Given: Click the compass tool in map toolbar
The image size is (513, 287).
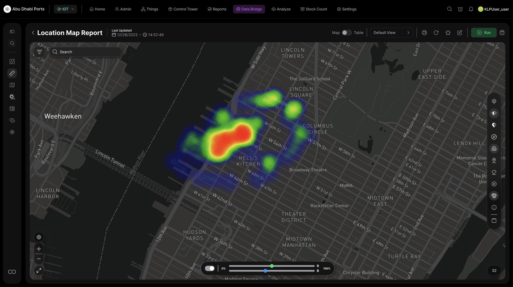Looking at the screenshot, I should (x=494, y=137).
